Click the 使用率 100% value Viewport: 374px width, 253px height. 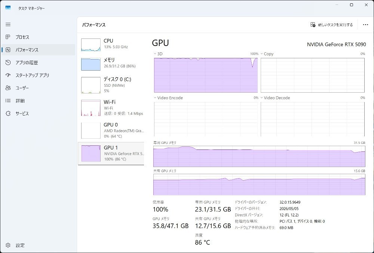click(160, 209)
